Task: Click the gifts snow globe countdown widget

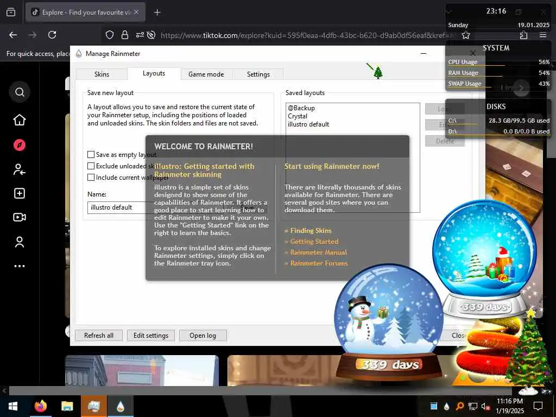Action: click(x=484, y=259)
